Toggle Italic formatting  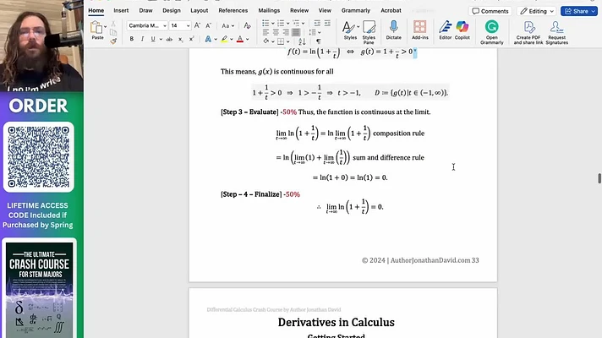pos(142,39)
